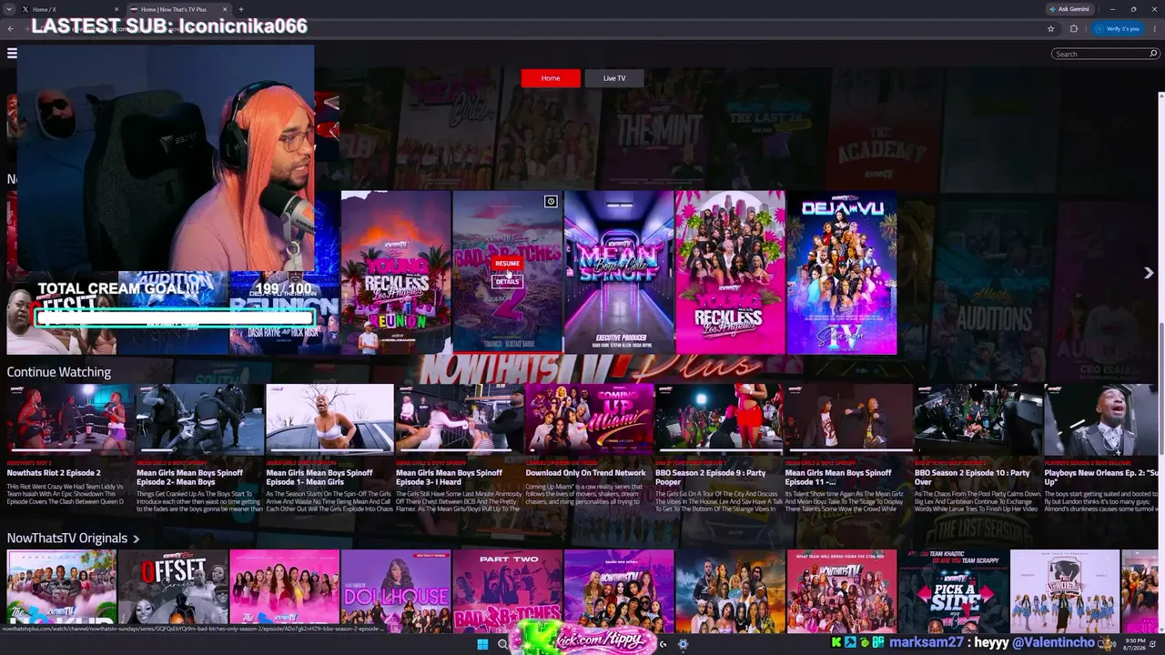Open the Deja Vu Season poster
1165x655 pixels.
842,272
